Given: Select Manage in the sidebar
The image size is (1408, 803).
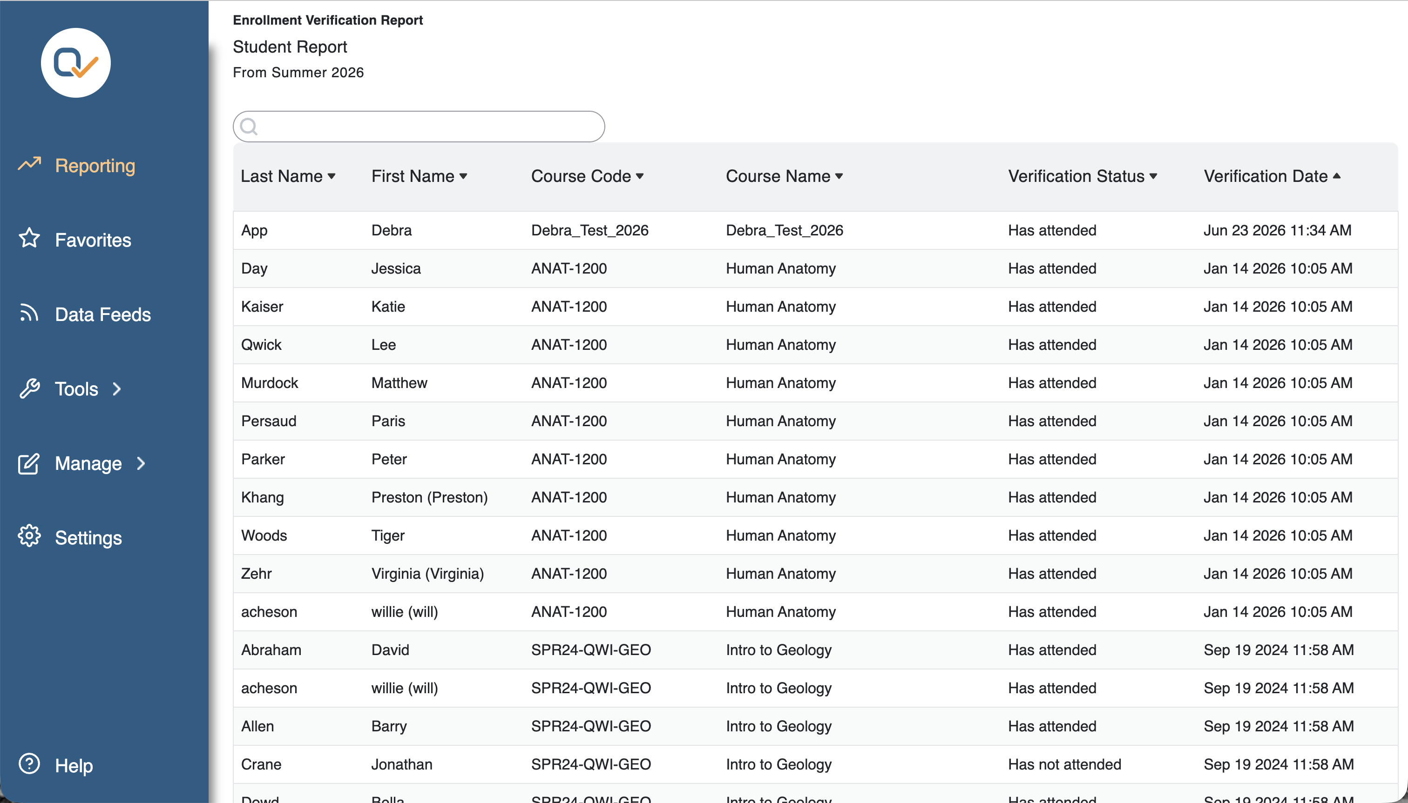Looking at the screenshot, I should [88, 464].
